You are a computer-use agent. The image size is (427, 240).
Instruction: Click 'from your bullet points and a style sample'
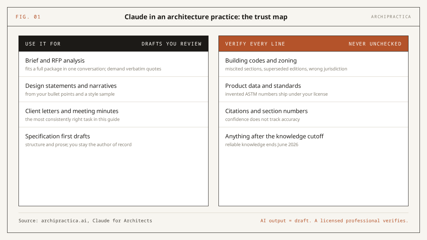point(70,94)
